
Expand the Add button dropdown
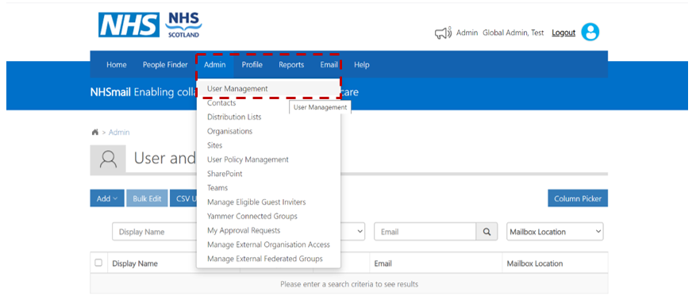pyautogui.click(x=107, y=198)
